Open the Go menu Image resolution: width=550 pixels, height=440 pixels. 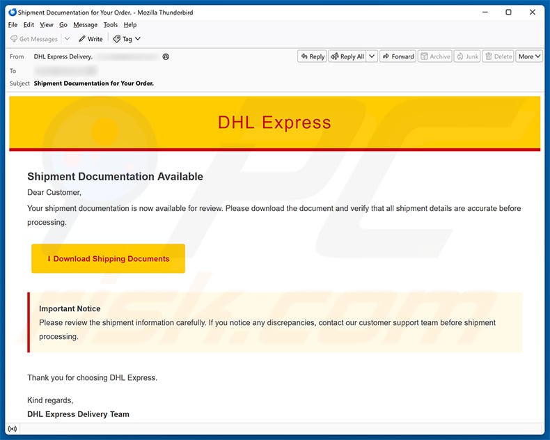click(63, 25)
